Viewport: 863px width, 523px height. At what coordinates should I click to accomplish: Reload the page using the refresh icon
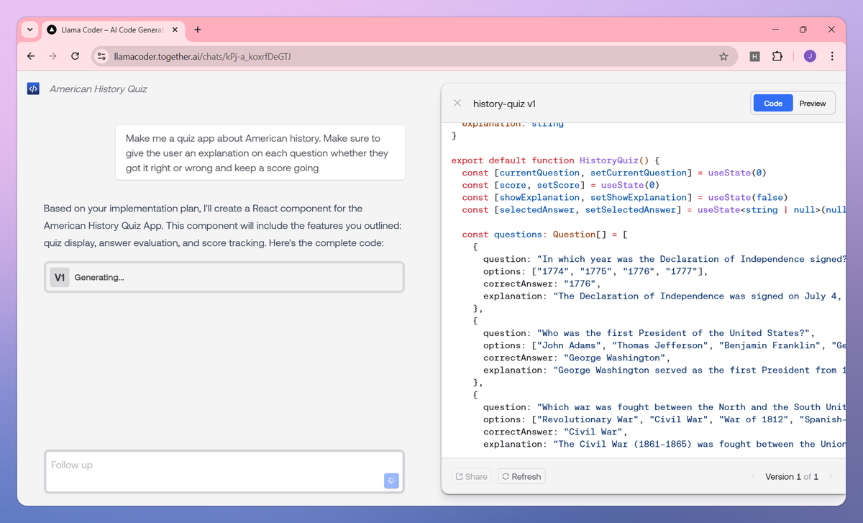click(x=75, y=56)
